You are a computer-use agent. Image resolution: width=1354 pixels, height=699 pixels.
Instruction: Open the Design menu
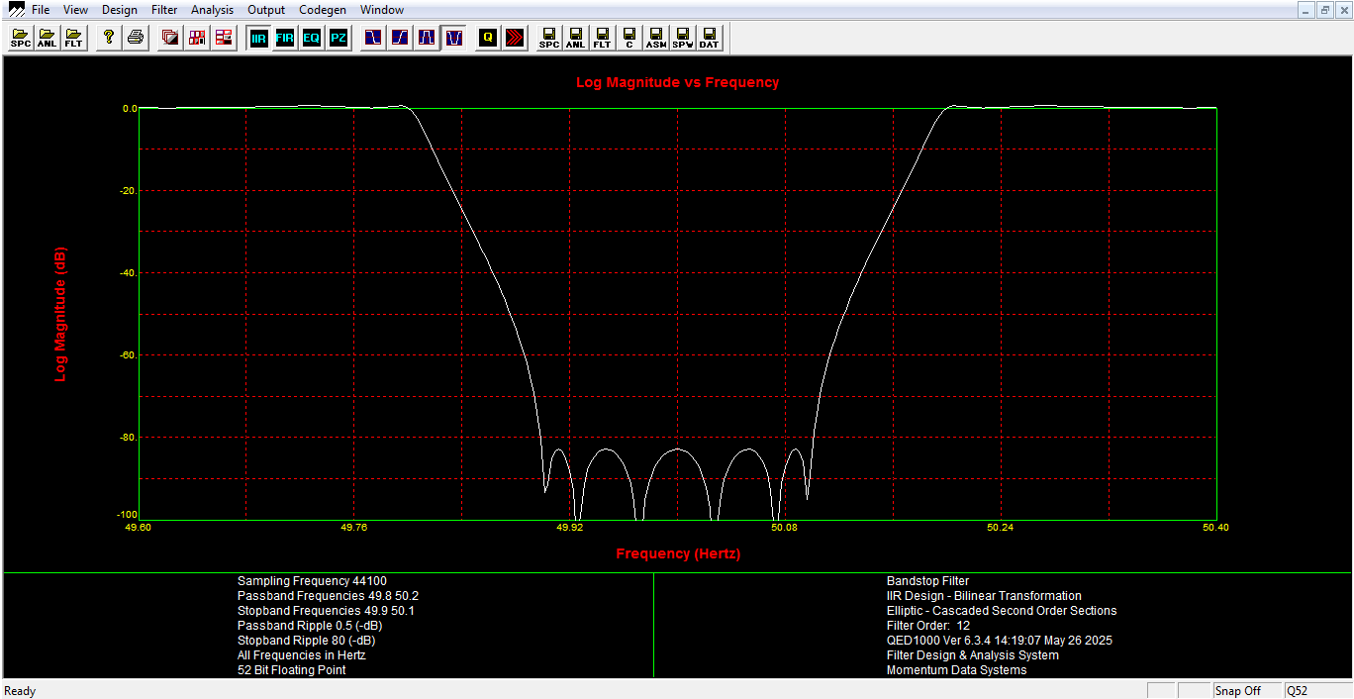tap(120, 10)
